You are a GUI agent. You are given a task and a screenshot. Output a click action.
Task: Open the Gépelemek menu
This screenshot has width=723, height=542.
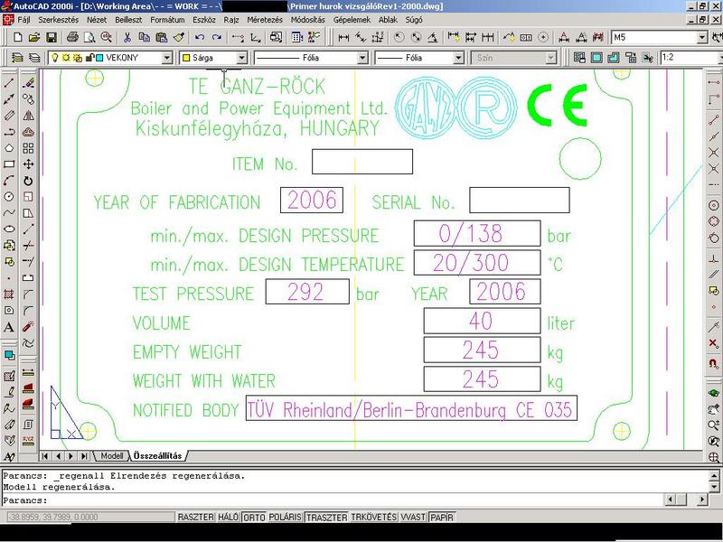352,20
